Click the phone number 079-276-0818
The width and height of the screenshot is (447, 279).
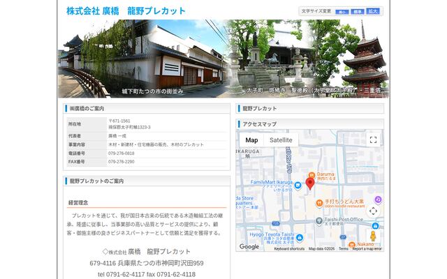121,153
